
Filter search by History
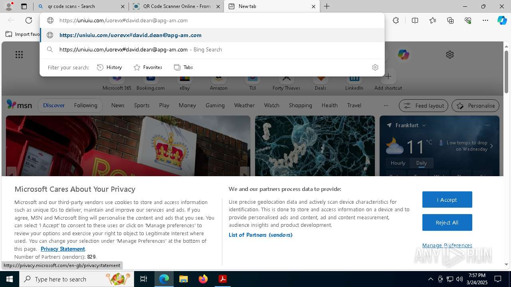click(109, 67)
